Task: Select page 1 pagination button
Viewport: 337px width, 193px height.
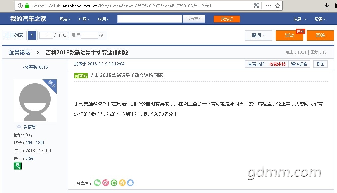Action: (32, 35)
